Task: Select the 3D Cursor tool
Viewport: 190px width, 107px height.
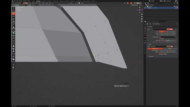Action: coord(13,11)
